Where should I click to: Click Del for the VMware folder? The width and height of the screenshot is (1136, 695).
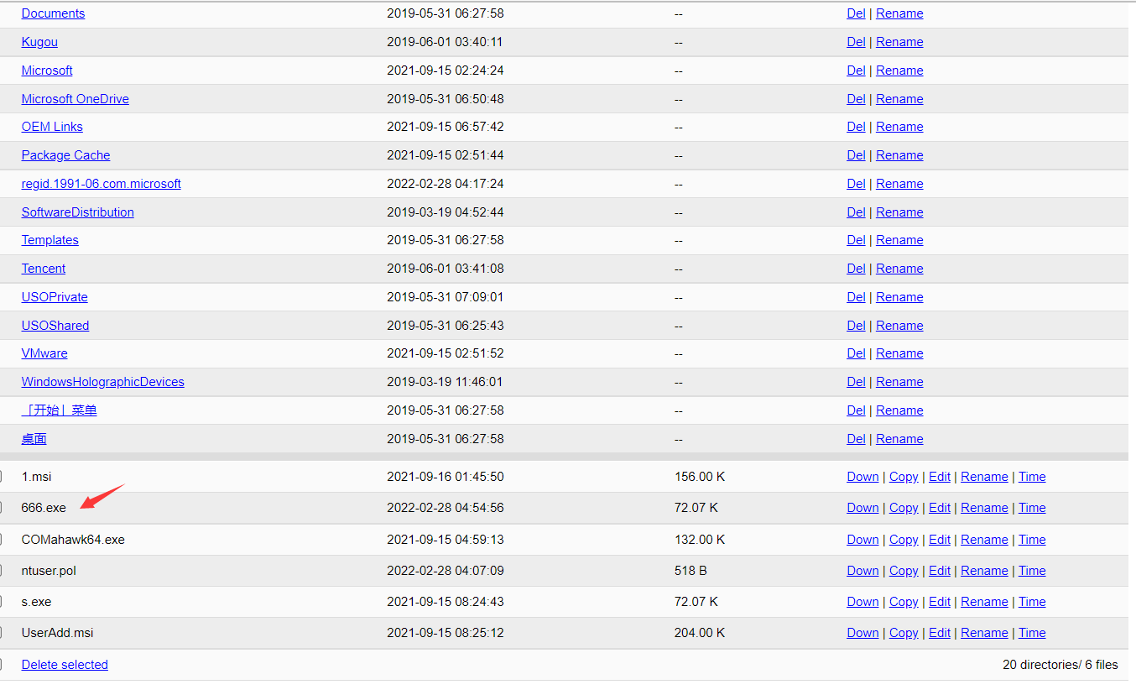click(x=856, y=353)
